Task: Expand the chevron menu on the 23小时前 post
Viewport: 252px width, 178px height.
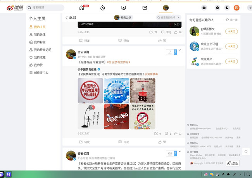Action: click(180, 151)
